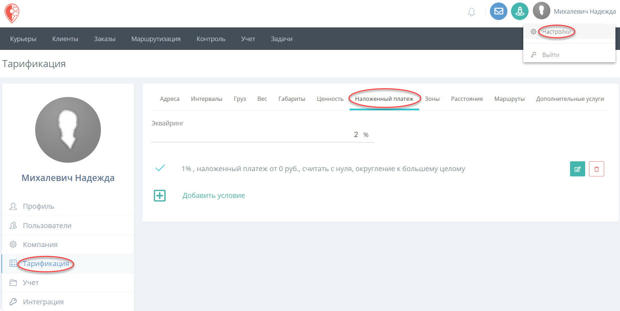620x311 pixels.
Task: Switch to the Ценность tab
Action: point(330,99)
